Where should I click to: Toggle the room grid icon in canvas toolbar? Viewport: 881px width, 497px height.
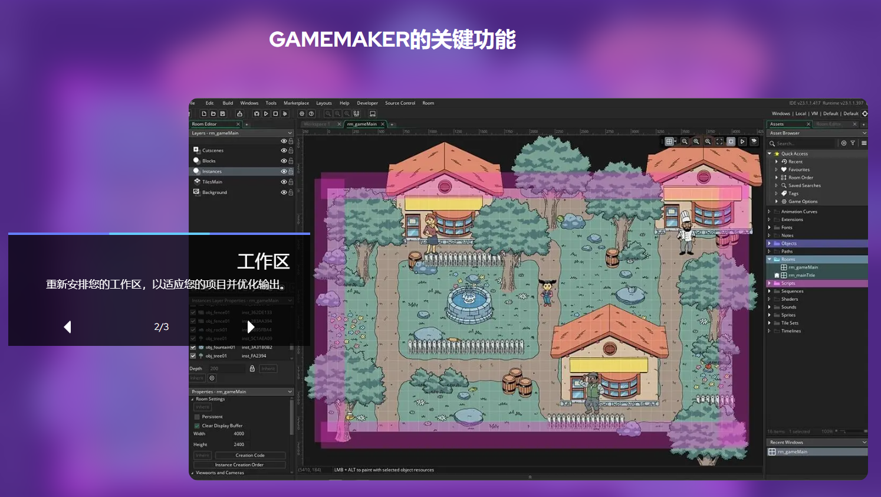(x=669, y=142)
